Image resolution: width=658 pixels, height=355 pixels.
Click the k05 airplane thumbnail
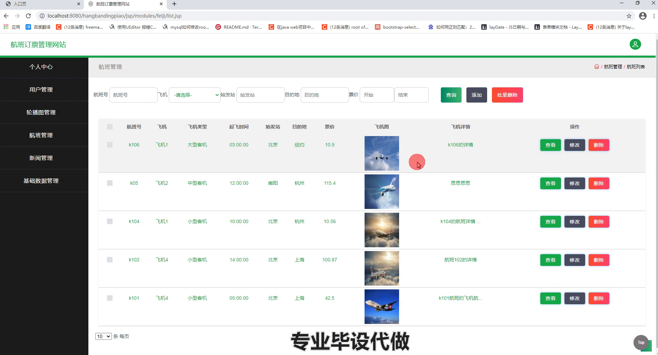click(x=382, y=192)
